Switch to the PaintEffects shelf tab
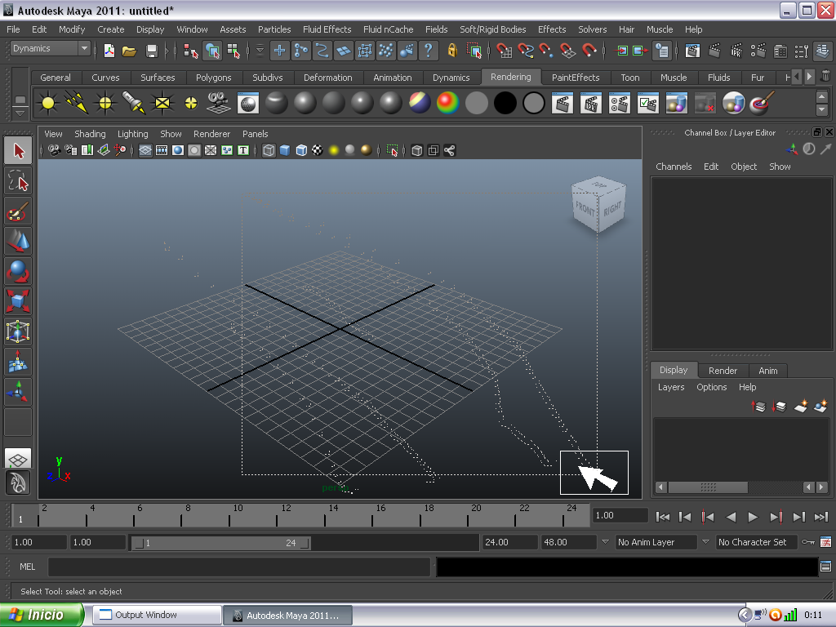The width and height of the screenshot is (836, 627). pos(576,78)
